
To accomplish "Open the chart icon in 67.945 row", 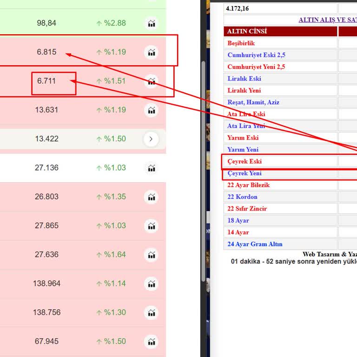I will pos(152,342).
